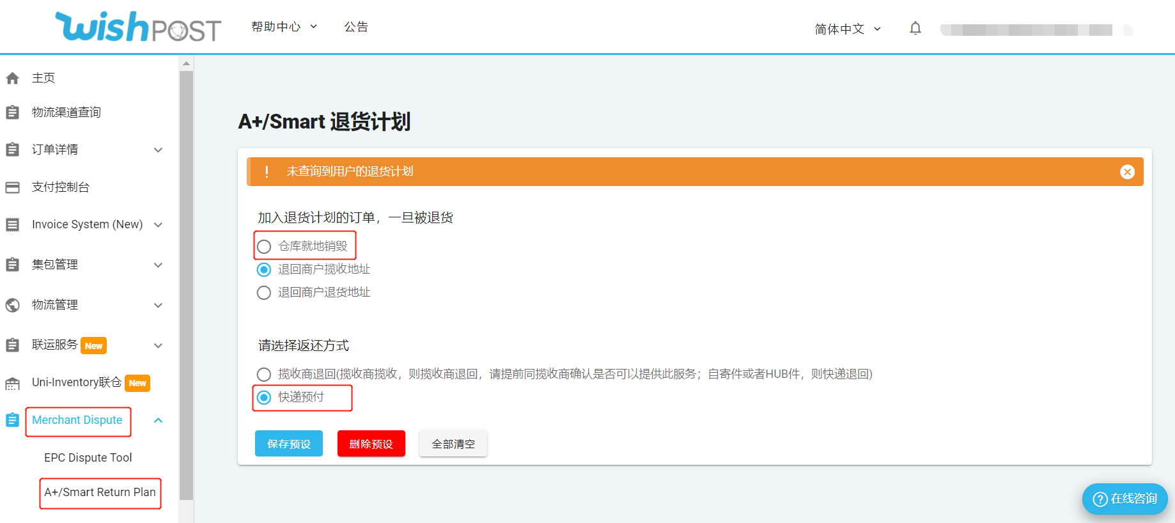1175x523 pixels.
Task: Click the Uni-Inventory warehouse icon
Action: coord(12,383)
